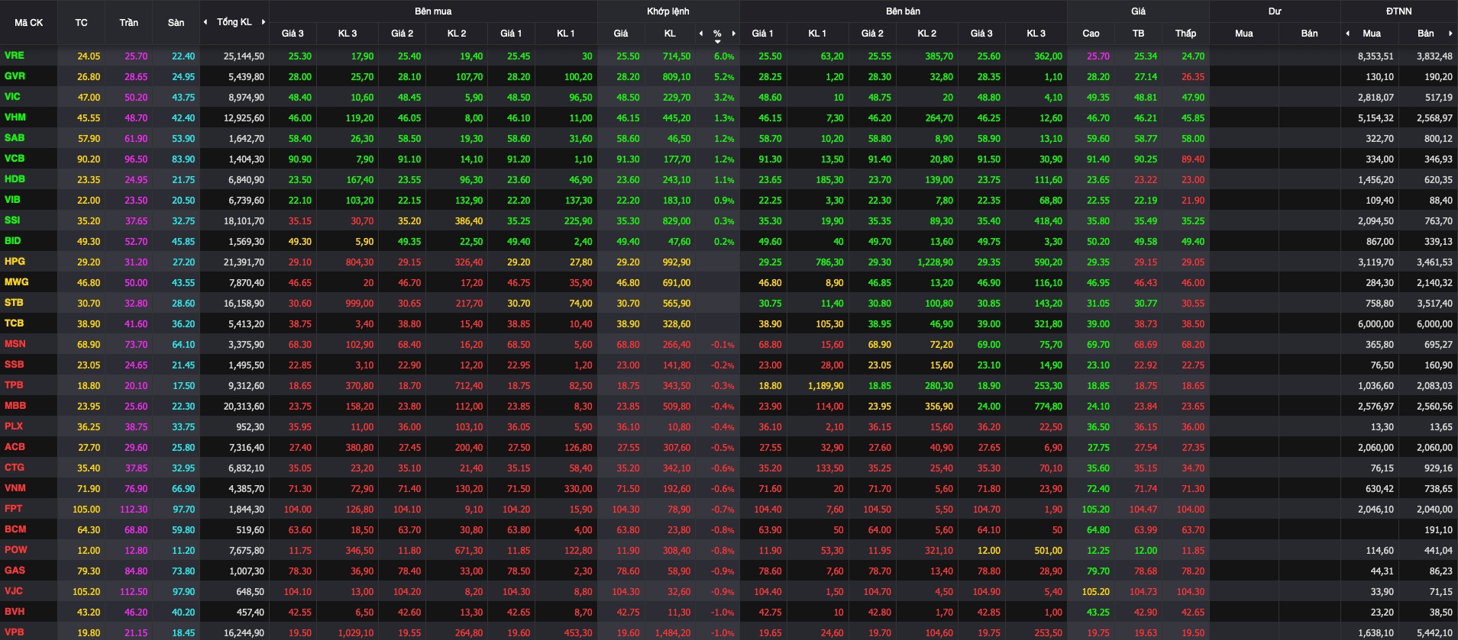
Task: Click the Bên bán group header
Action: 903,11
